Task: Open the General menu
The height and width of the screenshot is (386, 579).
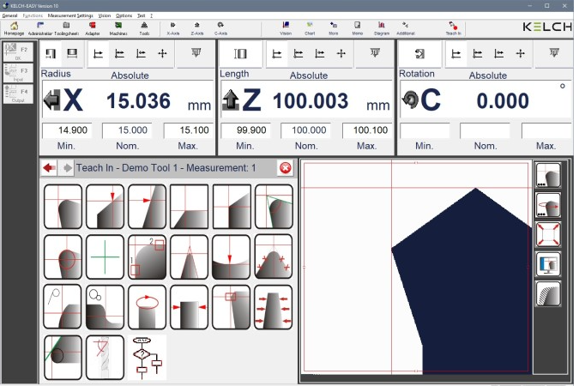Action: 9,15
